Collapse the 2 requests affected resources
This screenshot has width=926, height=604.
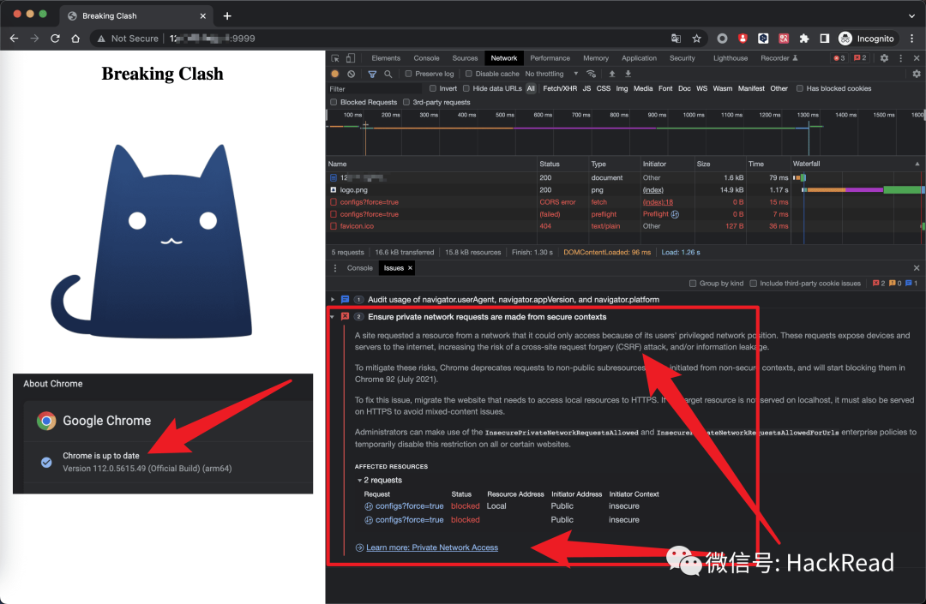click(x=359, y=480)
